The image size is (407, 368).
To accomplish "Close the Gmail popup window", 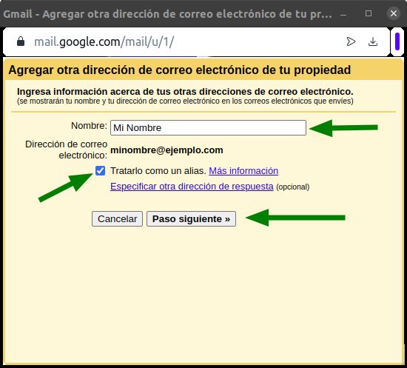I will (394, 13).
